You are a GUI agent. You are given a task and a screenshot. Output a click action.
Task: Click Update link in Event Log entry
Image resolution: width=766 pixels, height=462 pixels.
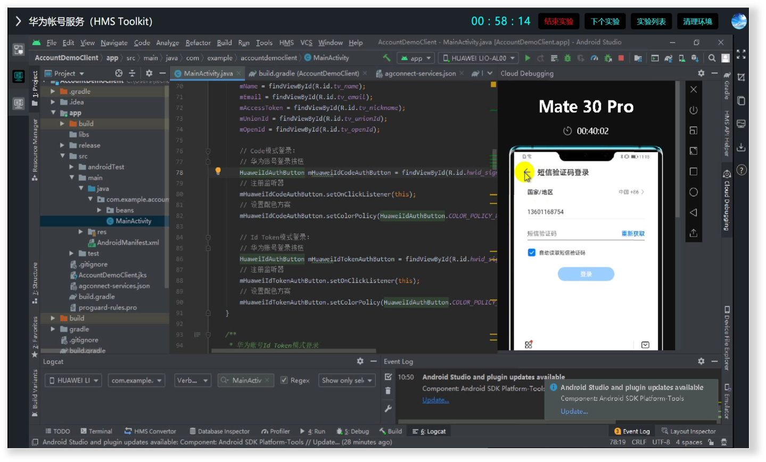pyautogui.click(x=435, y=400)
